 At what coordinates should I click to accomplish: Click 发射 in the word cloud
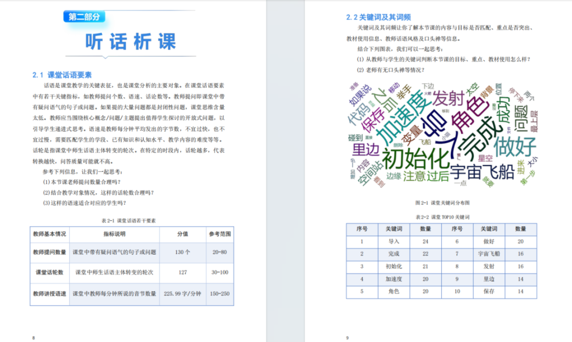(449, 98)
